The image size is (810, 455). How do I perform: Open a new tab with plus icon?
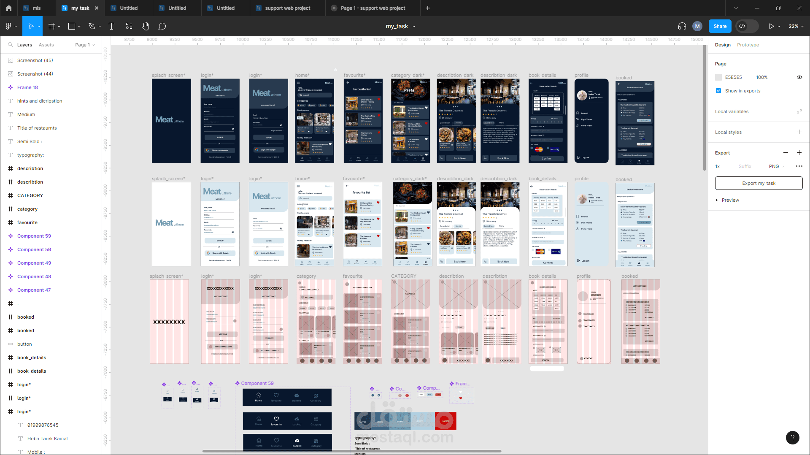click(x=428, y=8)
